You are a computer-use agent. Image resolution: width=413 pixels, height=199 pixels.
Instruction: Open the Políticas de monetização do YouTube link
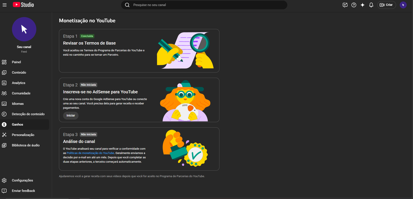click(90, 153)
